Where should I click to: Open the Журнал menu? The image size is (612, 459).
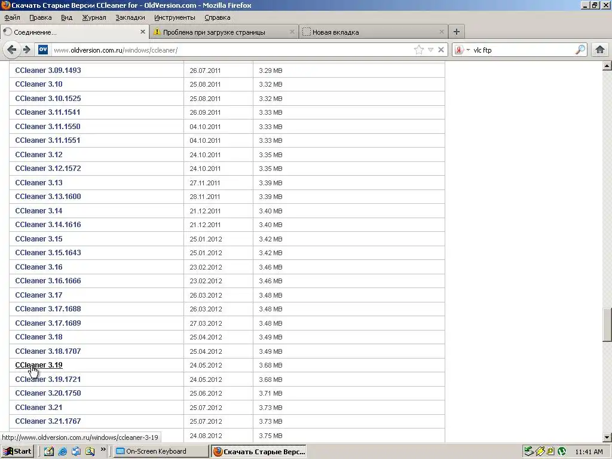point(94,17)
